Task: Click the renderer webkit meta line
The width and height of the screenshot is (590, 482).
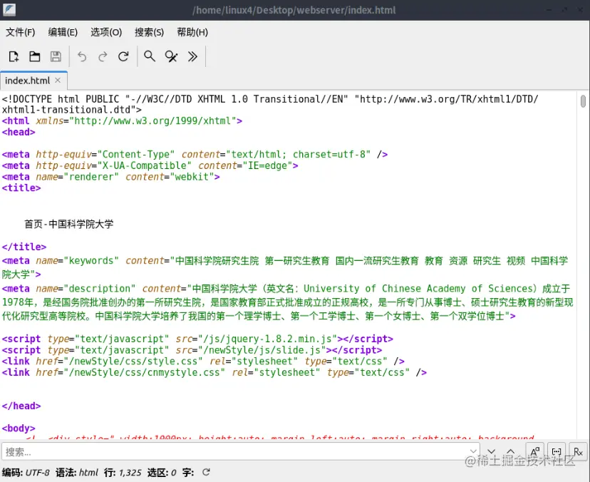Action: coord(110,177)
